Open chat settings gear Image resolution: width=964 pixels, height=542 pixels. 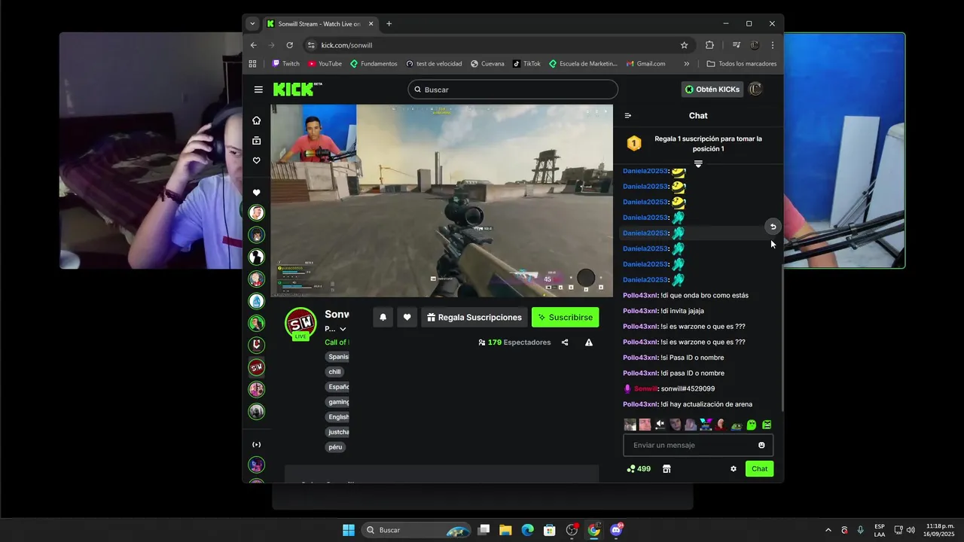(734, 469)
